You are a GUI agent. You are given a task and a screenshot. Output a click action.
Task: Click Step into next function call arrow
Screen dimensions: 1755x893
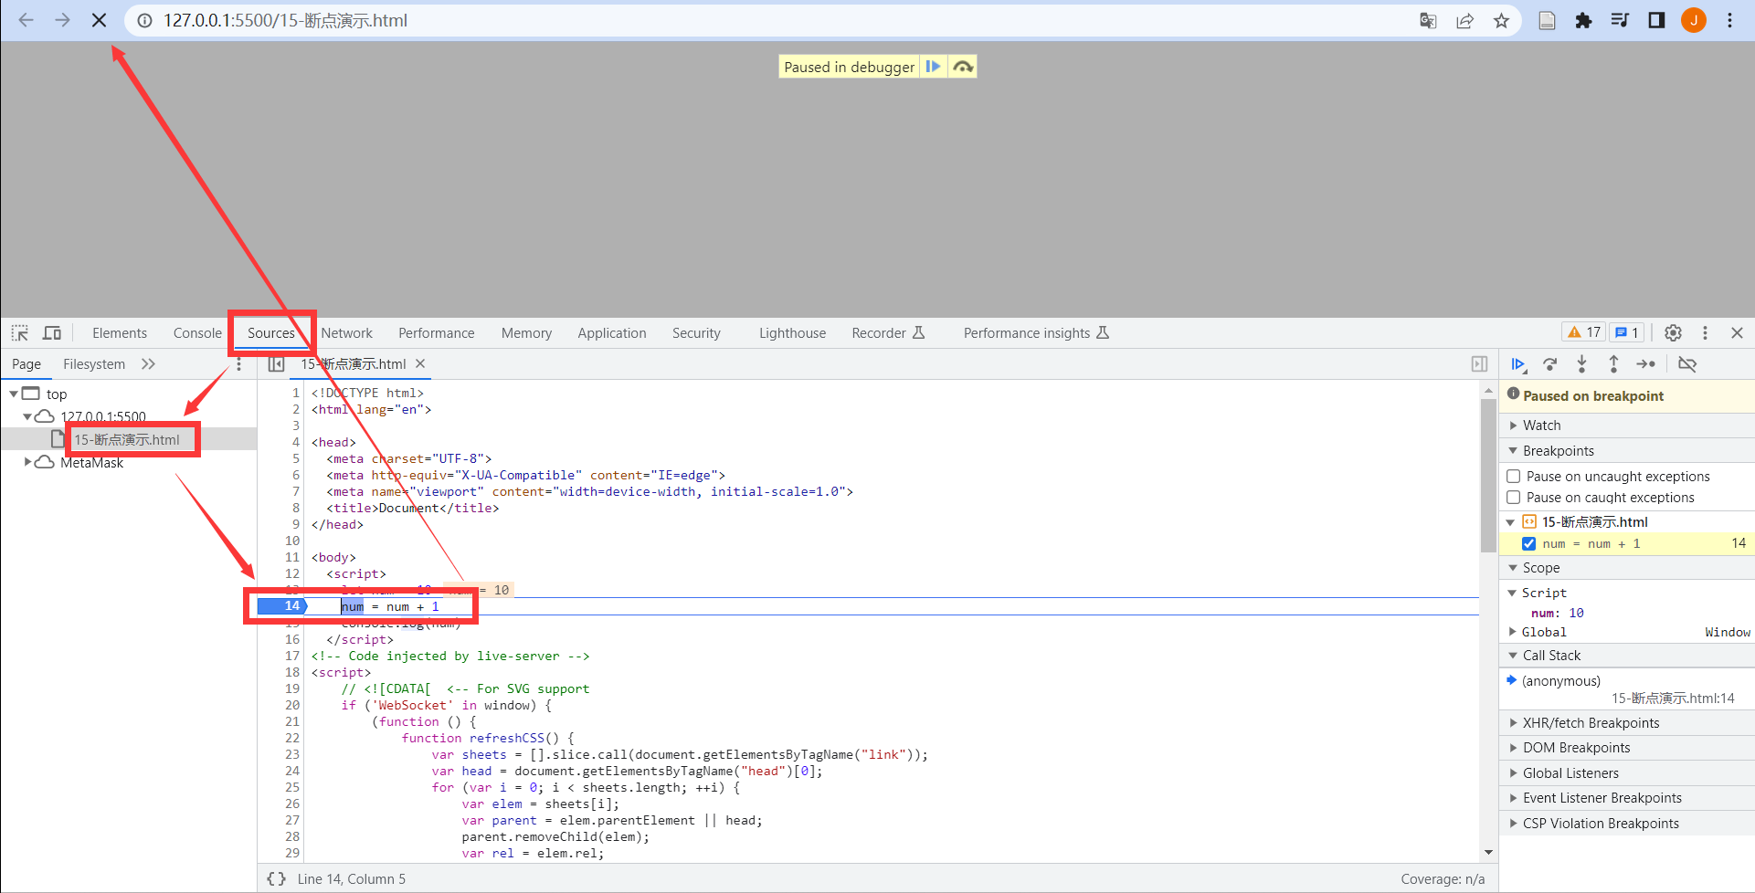click(1581, 364)
